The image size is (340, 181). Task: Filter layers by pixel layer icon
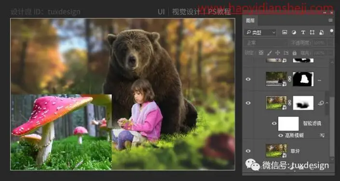point(285,32)
